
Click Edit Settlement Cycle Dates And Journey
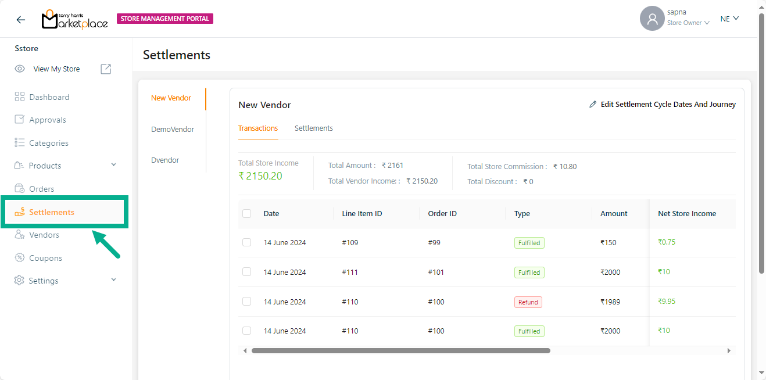pos(663,105)
